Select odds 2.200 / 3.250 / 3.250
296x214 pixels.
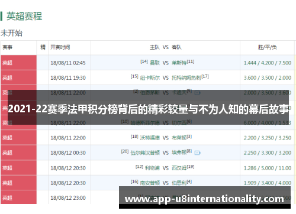268,138
